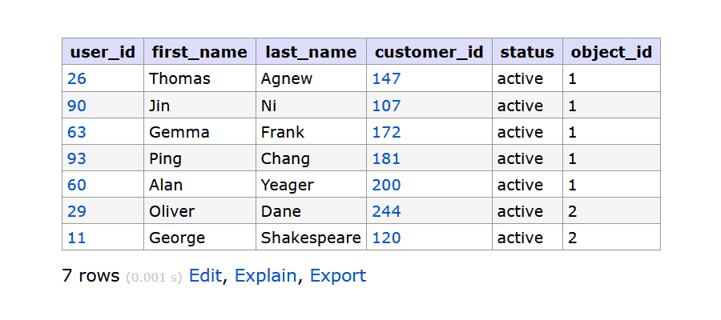Click the query time 0.001 s
This screenshot has height=320, width=721.
[x=154, y=278]
